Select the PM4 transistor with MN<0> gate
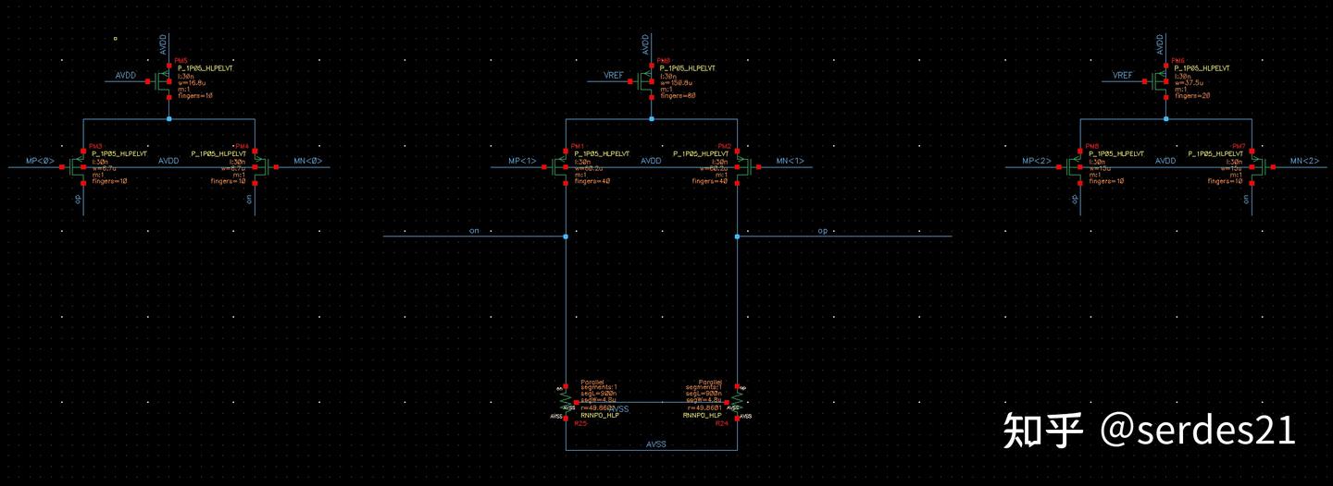Image resolution: width=1333 pixels, height=486 pixels. (260, 165)
